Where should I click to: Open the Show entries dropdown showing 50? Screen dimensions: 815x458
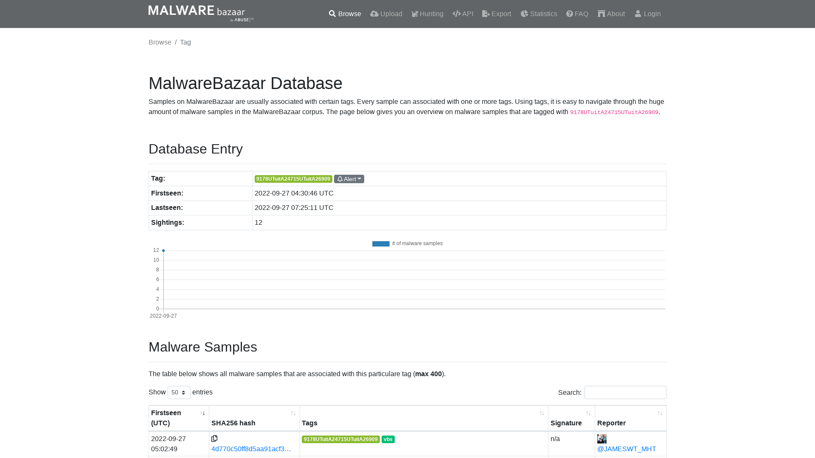pyautogui.click(x=179, y=392)
